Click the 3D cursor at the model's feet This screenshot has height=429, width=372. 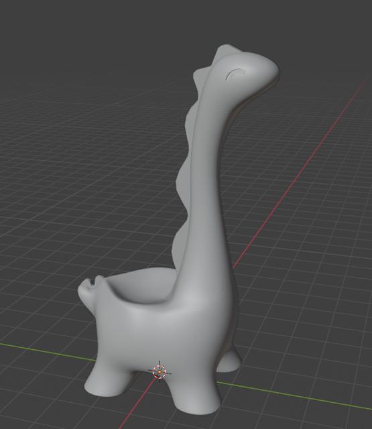click(x=160, y=372)
